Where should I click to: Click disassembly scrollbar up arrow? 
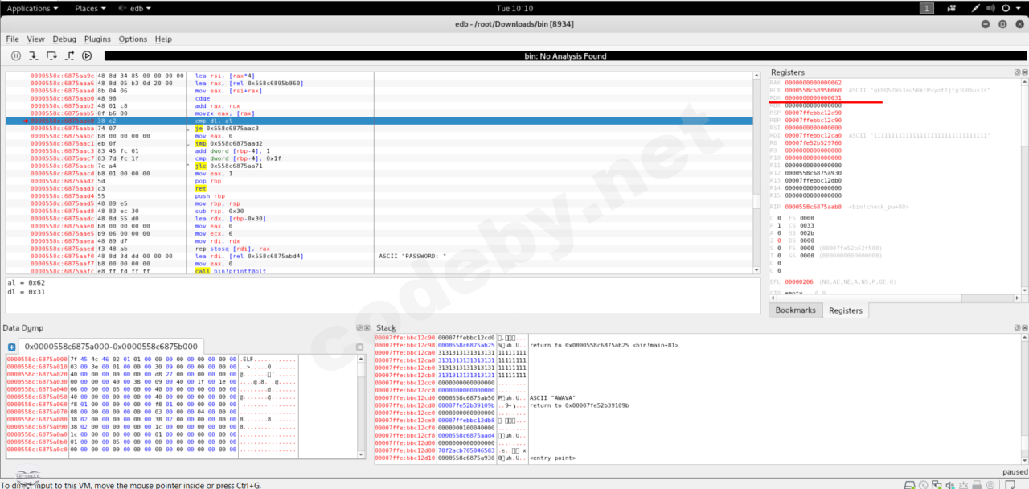[x=756, y=75]
